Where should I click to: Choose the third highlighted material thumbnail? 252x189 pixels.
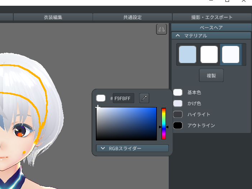[x=230, y=55]
